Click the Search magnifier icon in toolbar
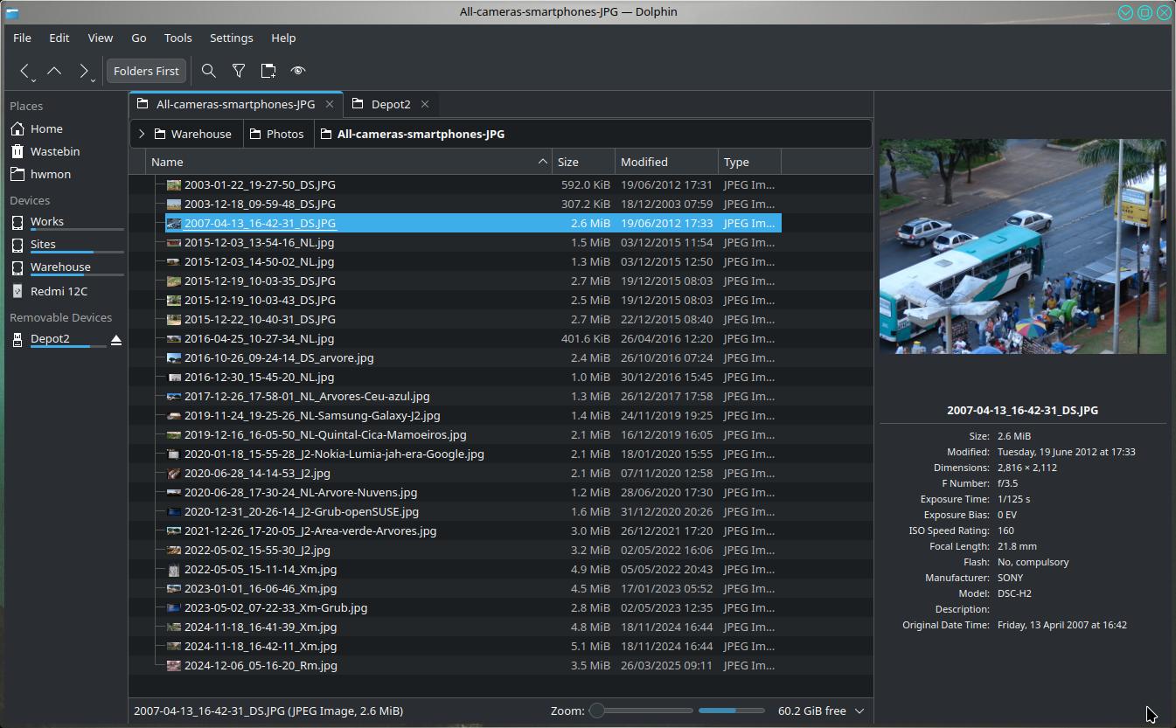Screen dimensions: 1176x728 [209, 71]
